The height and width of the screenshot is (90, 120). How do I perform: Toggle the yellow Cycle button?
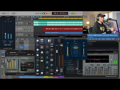50,13
